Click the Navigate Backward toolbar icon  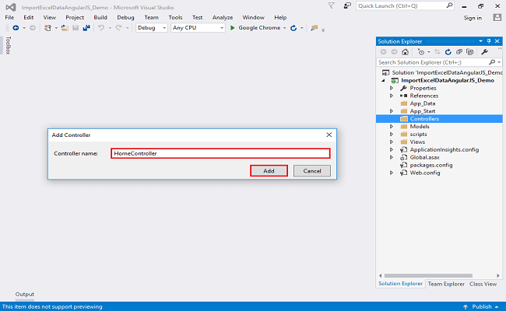coord(16,28)
